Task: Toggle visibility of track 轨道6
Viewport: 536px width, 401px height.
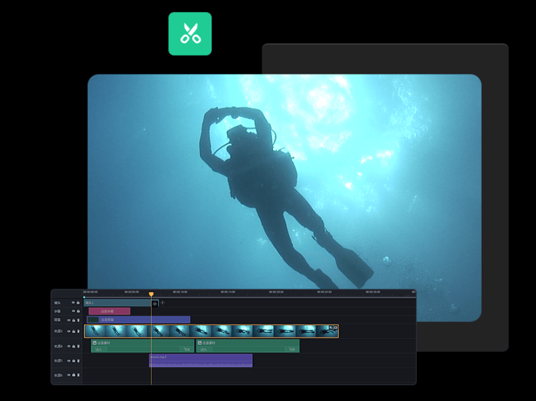Action: [x=69, y=375]
